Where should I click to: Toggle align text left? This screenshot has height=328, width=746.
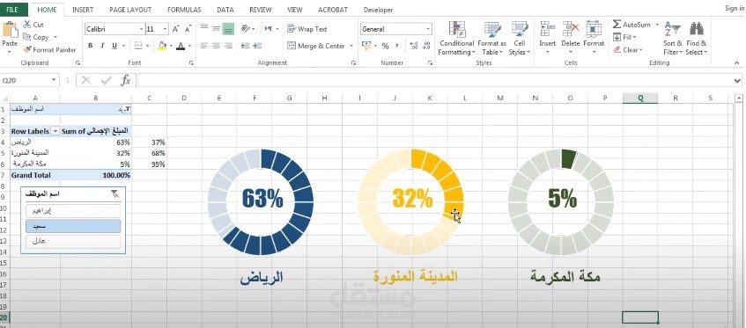point(204,46)
